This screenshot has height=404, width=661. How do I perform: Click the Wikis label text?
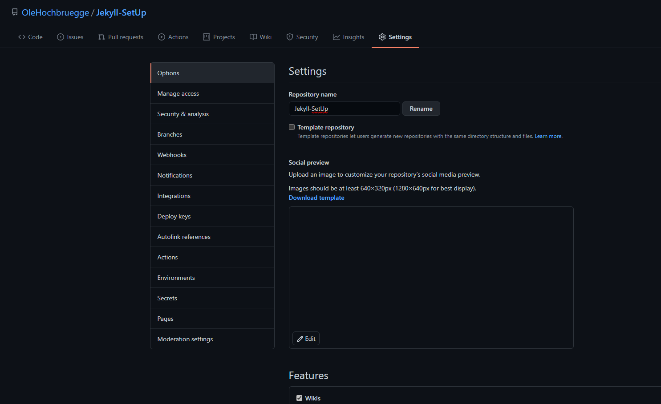coord(313,398)
